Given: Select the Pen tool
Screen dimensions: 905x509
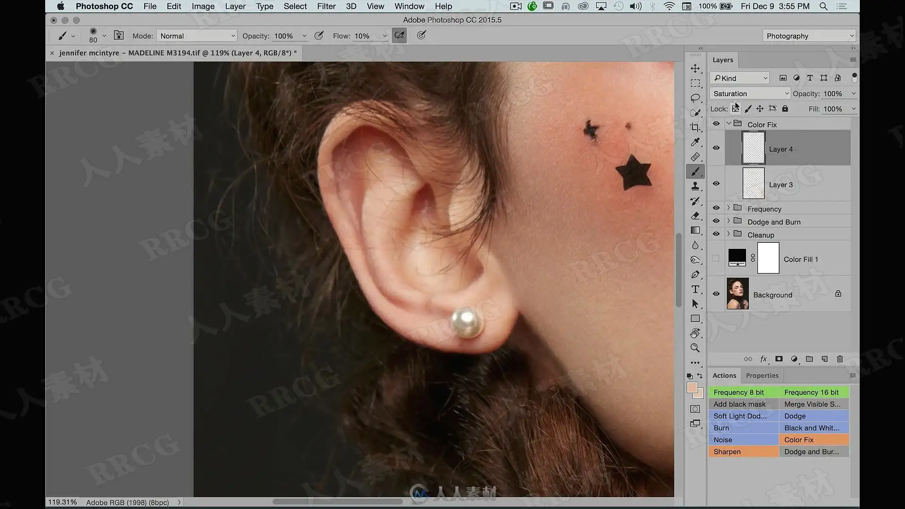Looking at the screenshot, I should [x=695, y=275].
